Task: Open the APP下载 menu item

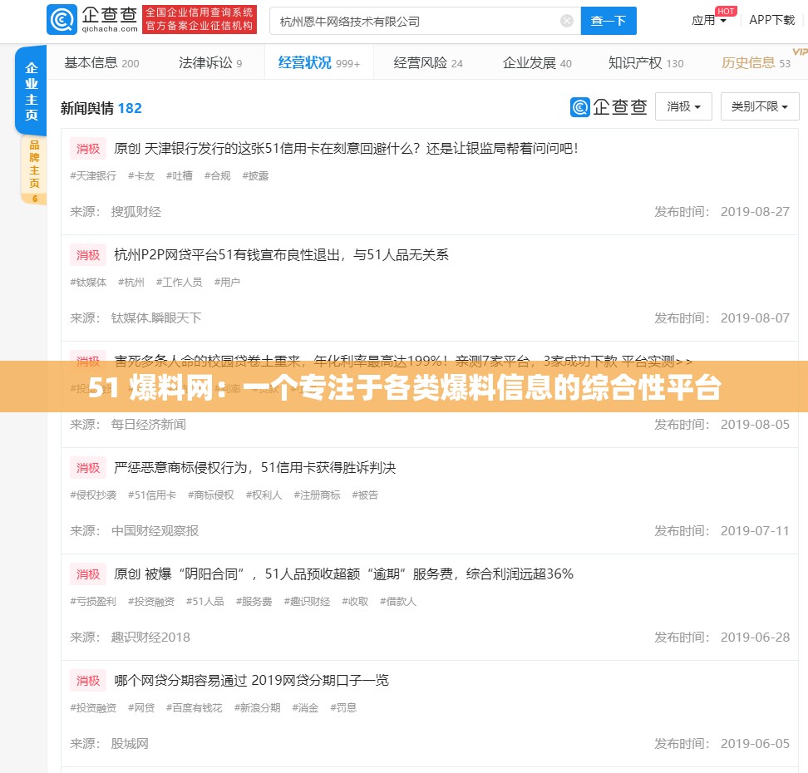Action: point(772,21)
